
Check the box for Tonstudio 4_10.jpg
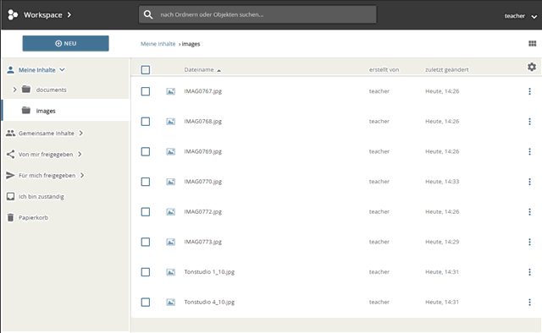coord(146,303)
